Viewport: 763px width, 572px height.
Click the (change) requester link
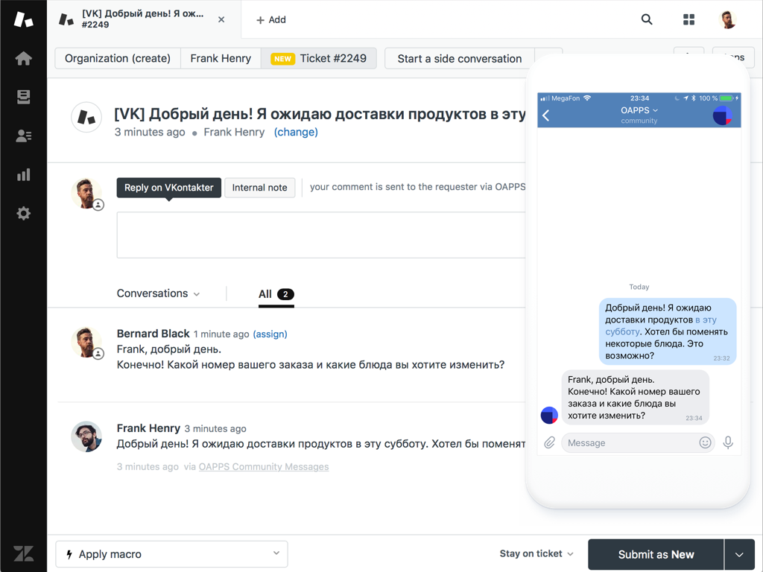point(296,132)
